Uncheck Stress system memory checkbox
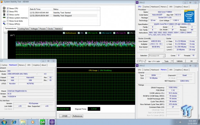 8,18
